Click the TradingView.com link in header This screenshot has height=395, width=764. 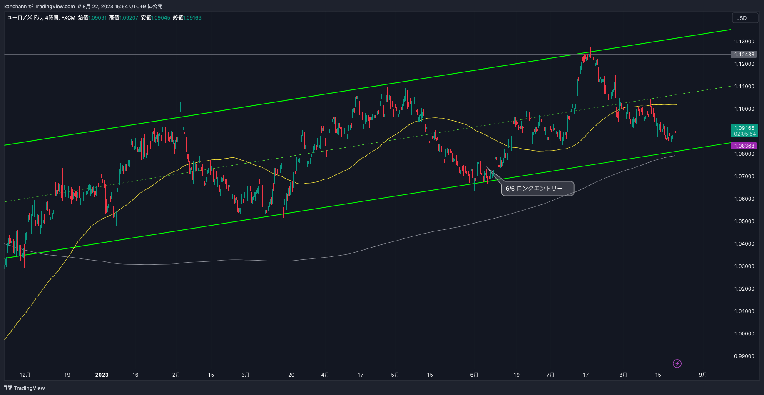(x=55, y=6)
